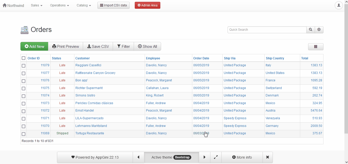
Task: Click into the Quick Search field
Action: click(x=267, y=30)
